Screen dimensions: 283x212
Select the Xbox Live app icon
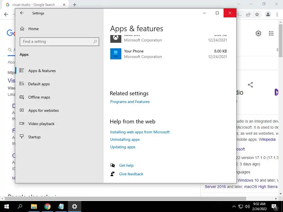(116, 38)
